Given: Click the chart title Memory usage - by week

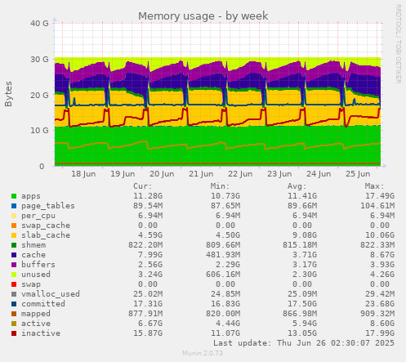Looking at the screenshot, I should (x=203, y=16).
